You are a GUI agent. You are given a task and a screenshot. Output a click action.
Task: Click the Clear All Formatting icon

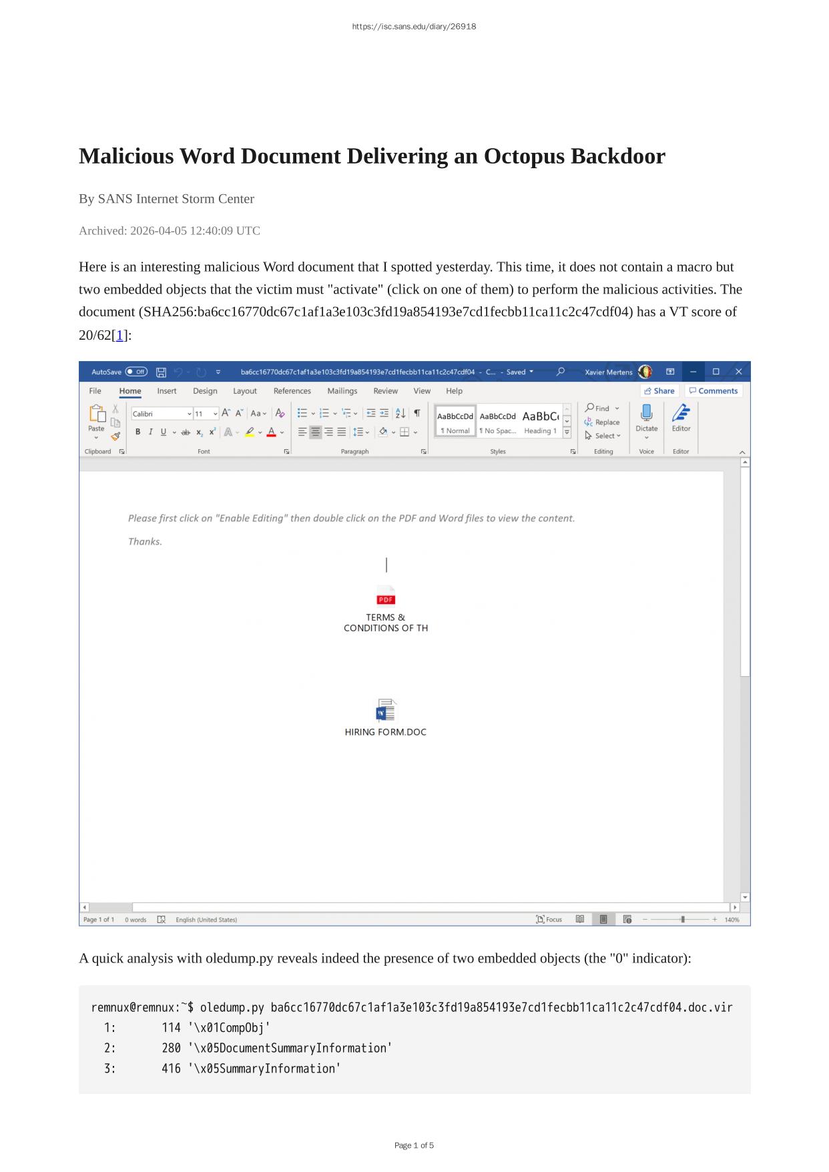pos(280,413)
